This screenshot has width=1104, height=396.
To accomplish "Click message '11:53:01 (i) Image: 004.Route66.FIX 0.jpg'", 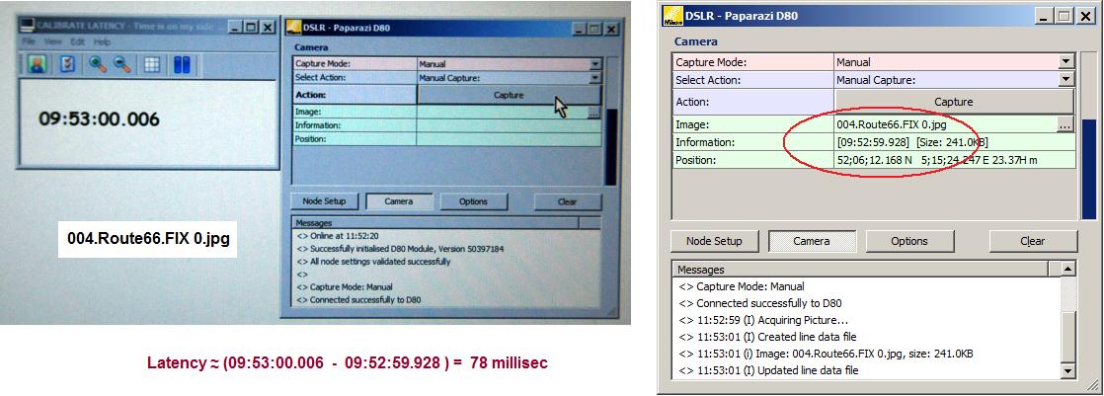I will coord(826,354).
